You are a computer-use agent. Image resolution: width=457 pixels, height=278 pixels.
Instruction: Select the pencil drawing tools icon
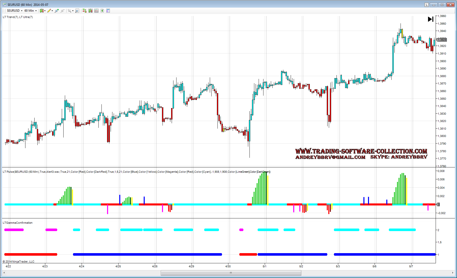(50, 11)
